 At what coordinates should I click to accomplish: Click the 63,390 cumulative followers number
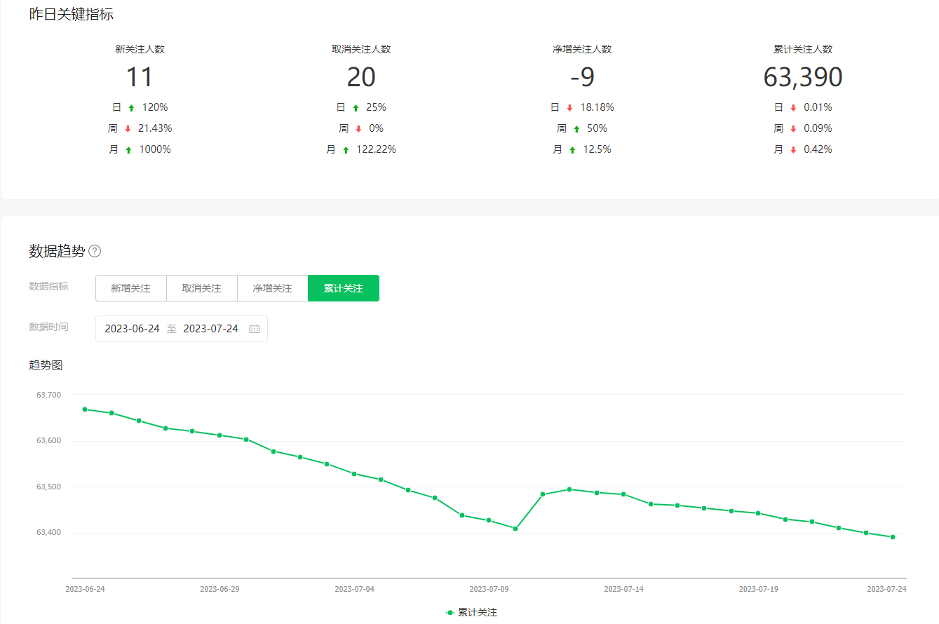click(x=802, y=77)
